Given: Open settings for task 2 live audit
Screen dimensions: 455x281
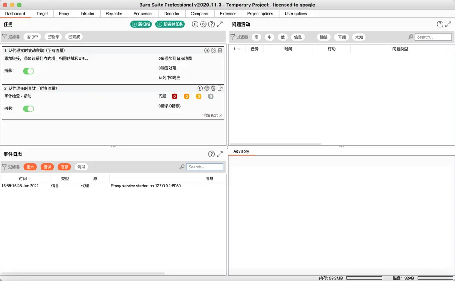Looking at the screenshot, I should [x=207, y=88].
